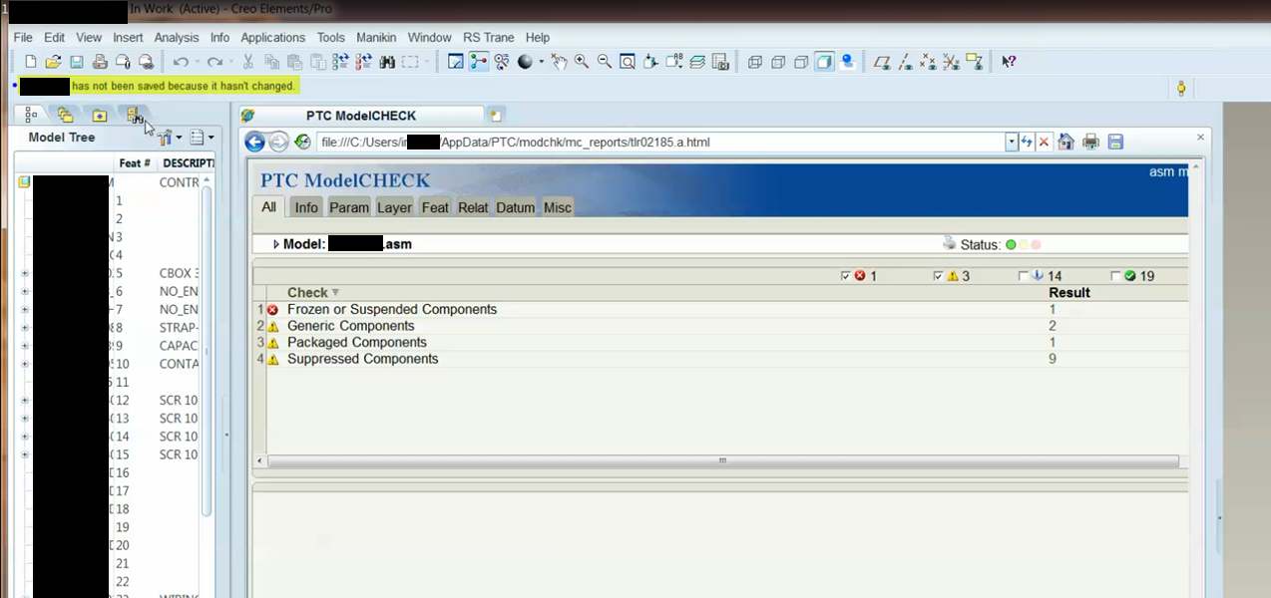Open the Manikin menu
1271x598 pixels.
376,37
